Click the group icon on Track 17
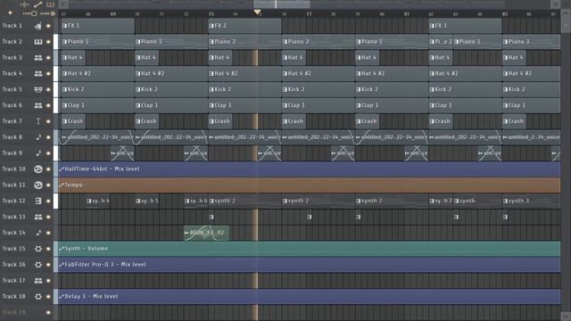The height and width of the screenshot is (321, 571). pyautogui.click(x=38, y=281)
